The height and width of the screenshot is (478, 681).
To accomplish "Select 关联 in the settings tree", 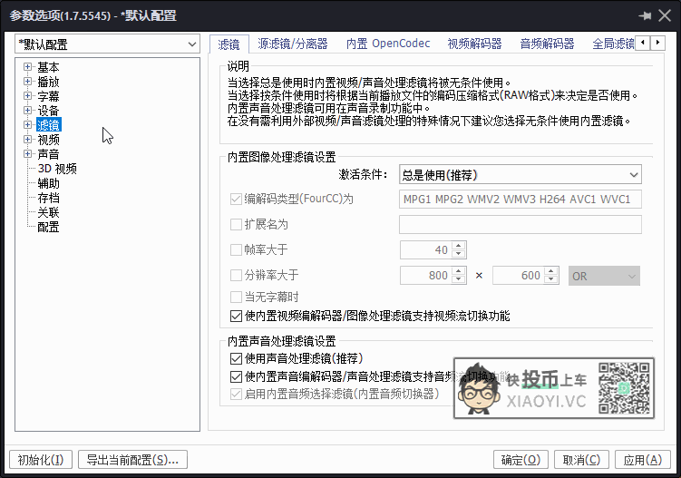I will (x=48, y=212).
